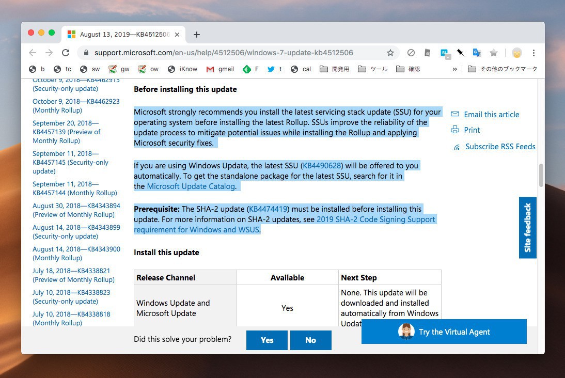The width and height of the screenshot is (565, 378).
Task: Open September 11, 2018—KB4457145 Security-only update
Action: 70,162
